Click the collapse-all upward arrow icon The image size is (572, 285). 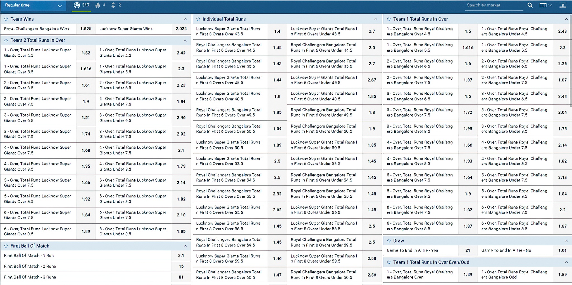[x=563, y=5]
